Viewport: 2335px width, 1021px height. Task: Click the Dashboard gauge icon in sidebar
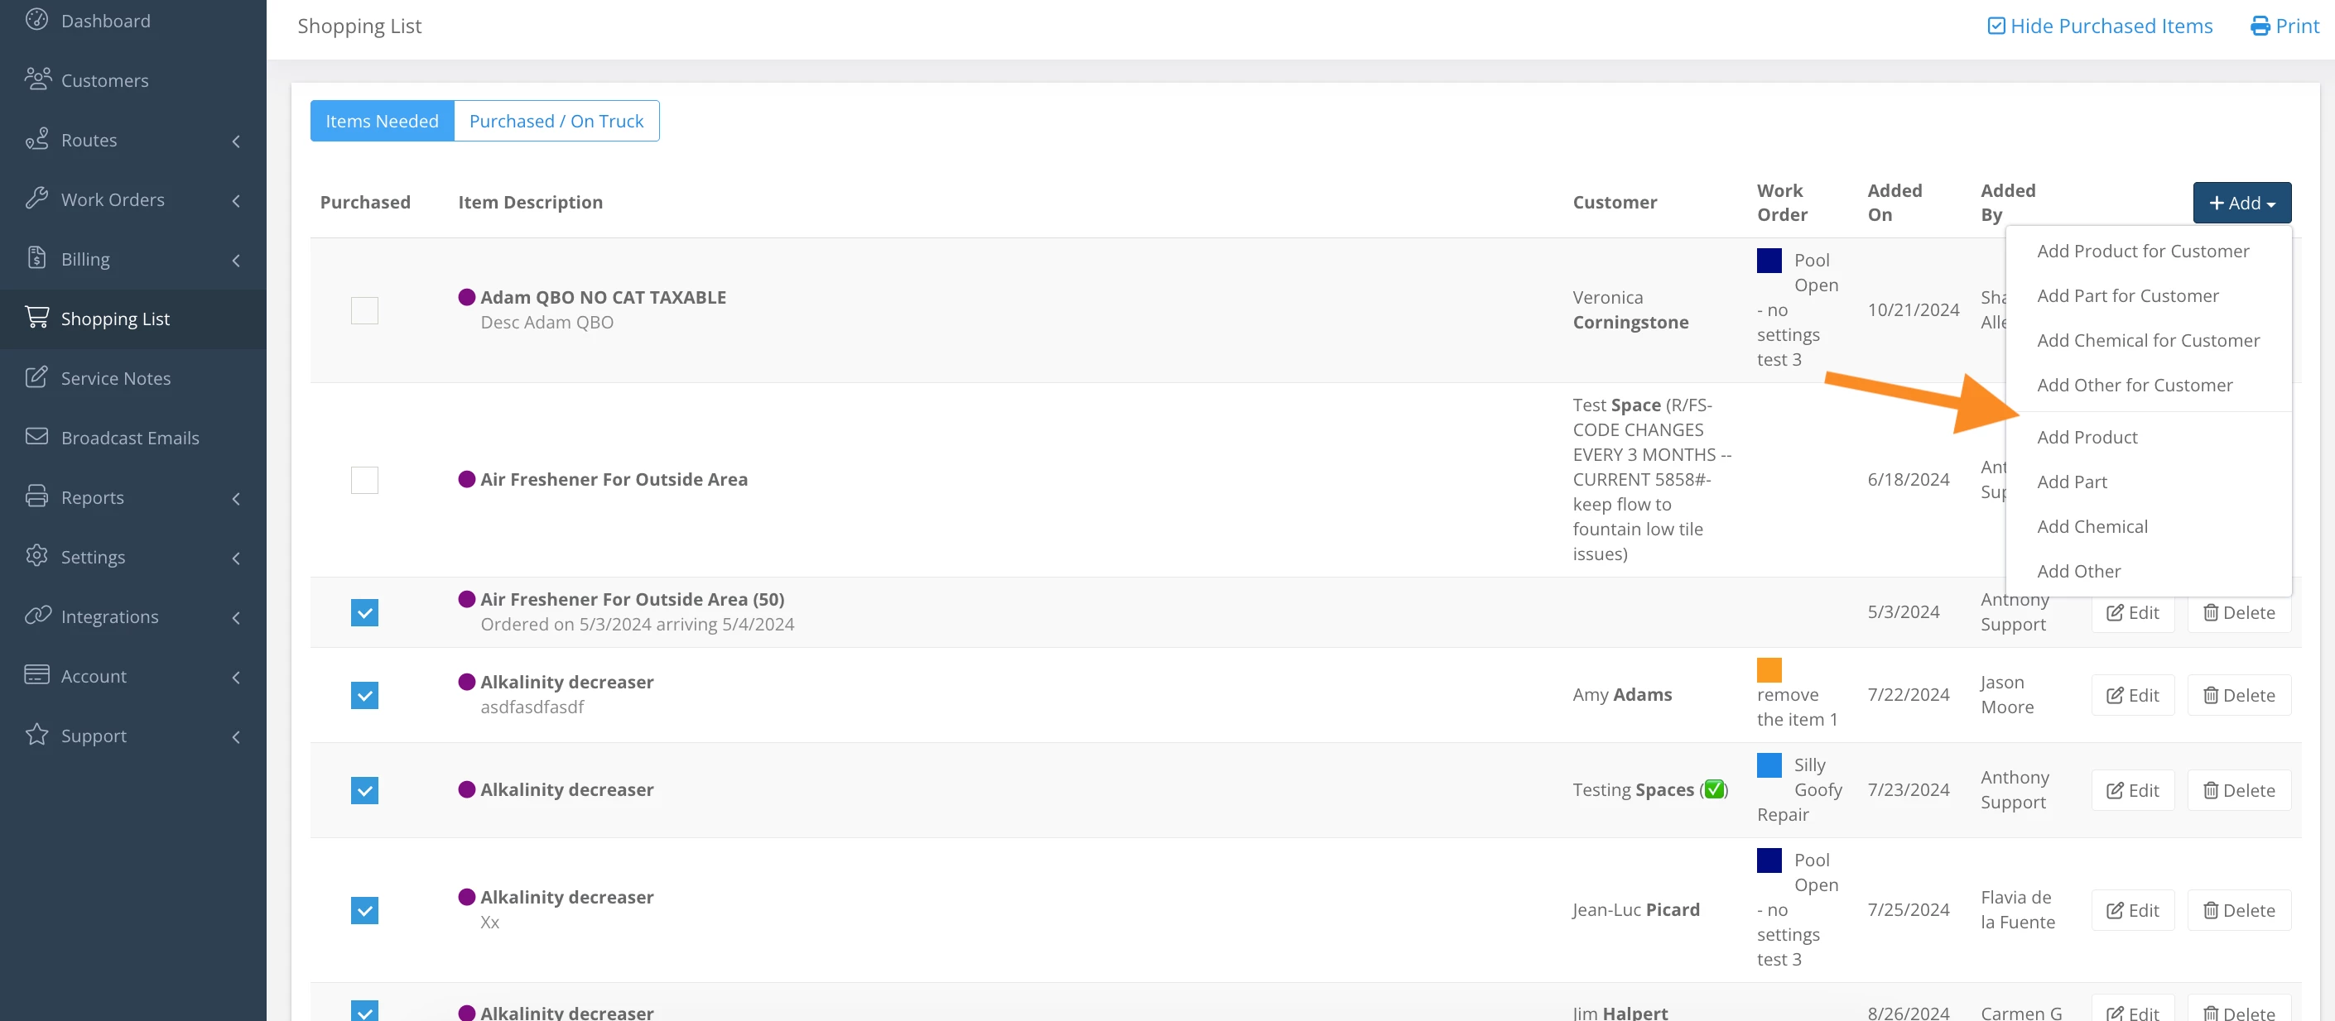[x=36, y=19]
